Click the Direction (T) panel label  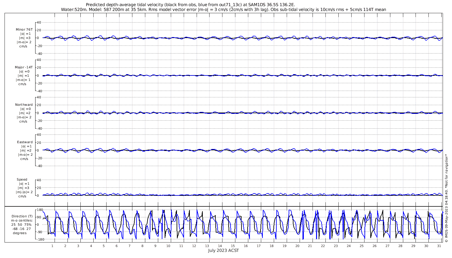[22, 216]
